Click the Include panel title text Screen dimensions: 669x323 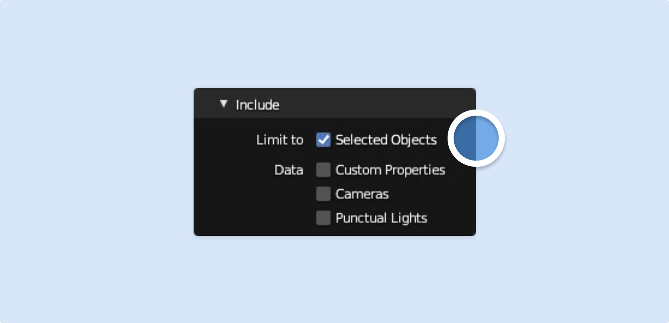[x=257, y=105]
